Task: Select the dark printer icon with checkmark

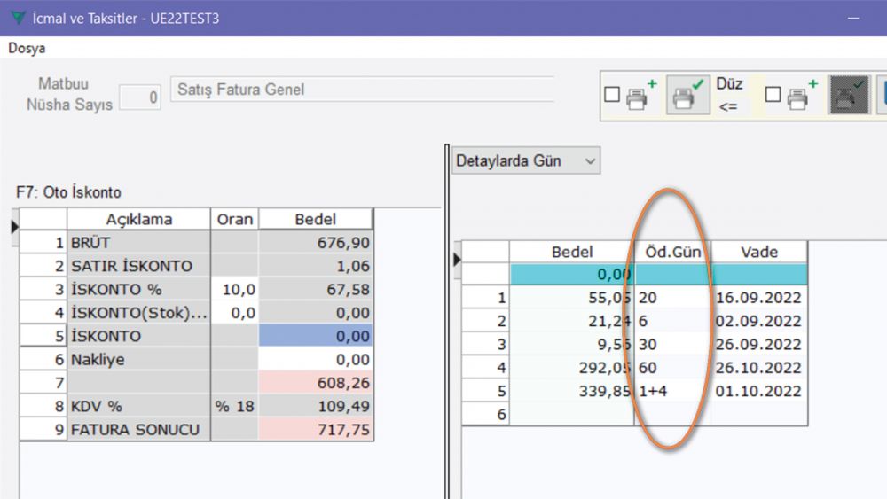Action: pyautogui.click(x=850, y=96)
